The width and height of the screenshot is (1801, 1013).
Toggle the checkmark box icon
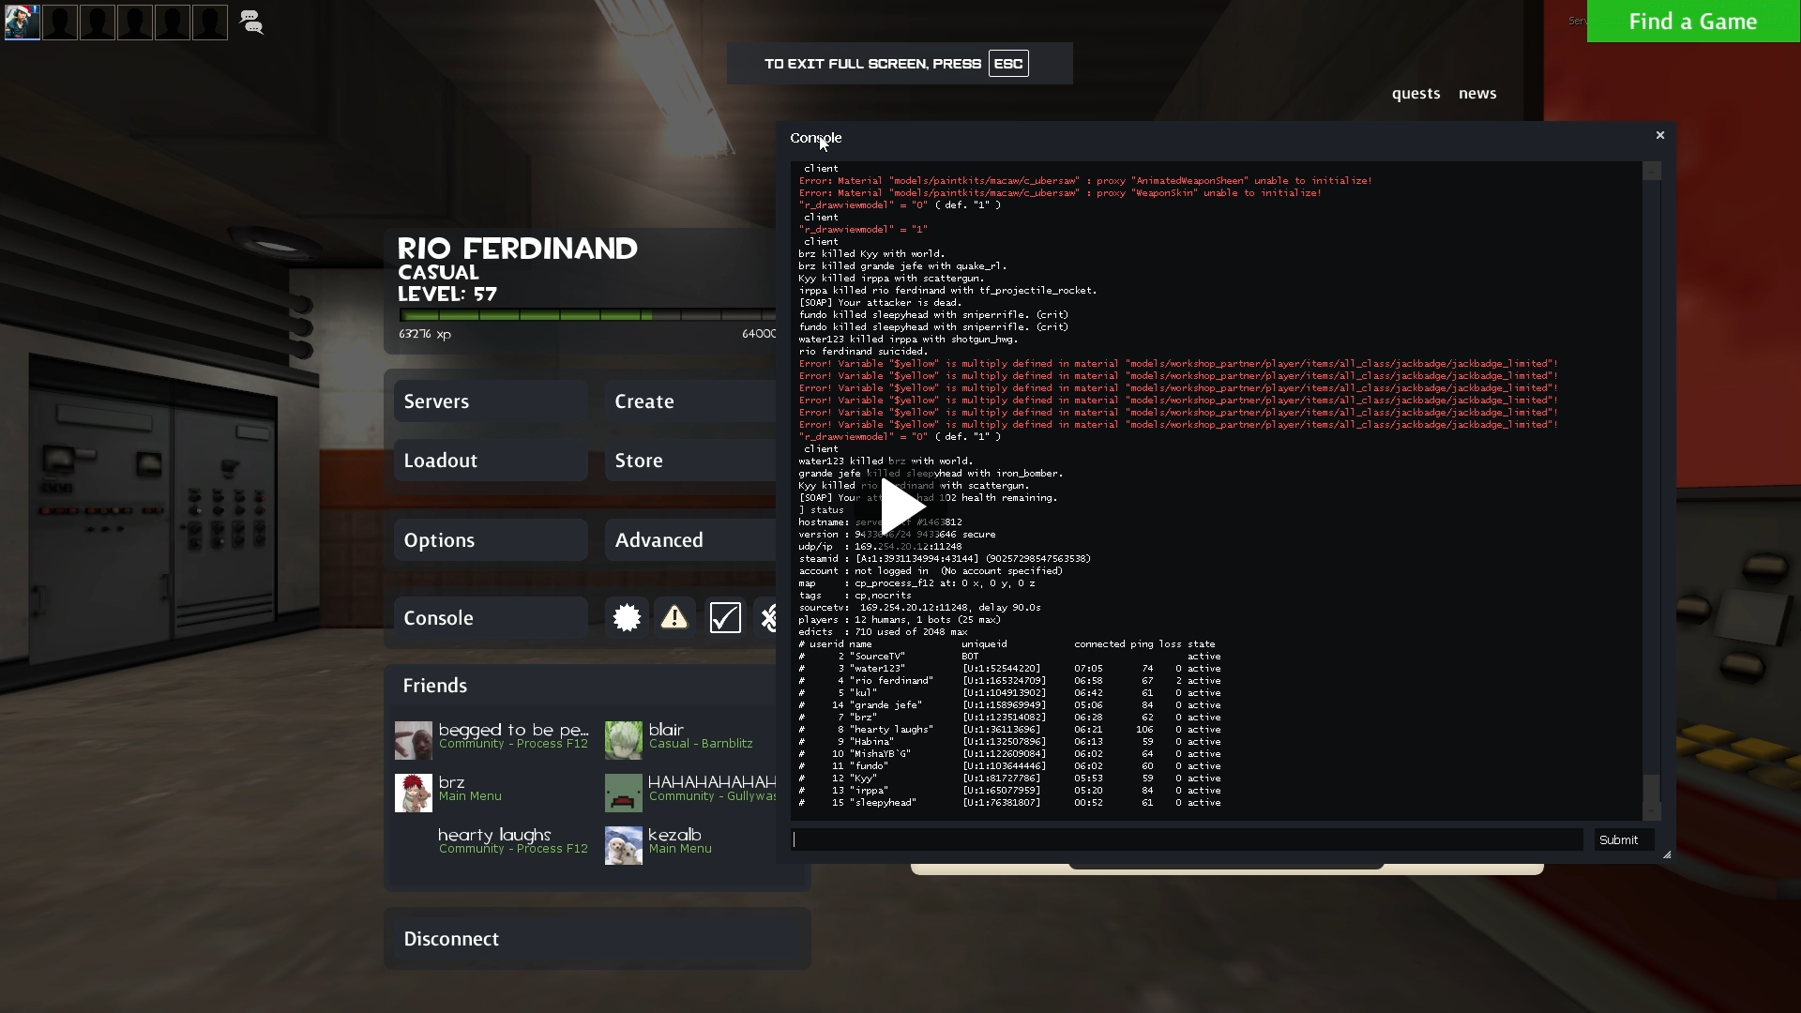tap(725, 617)
